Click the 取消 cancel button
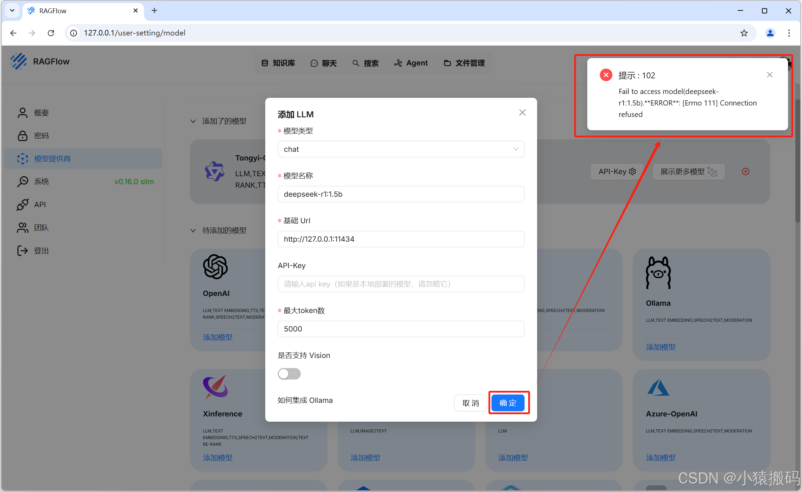This screenshot has height=492, width=802. pos(470,403)
